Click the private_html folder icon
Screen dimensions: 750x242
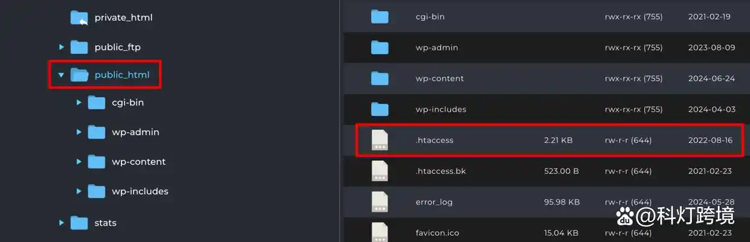pyautogui.click(x=79, y=18)
